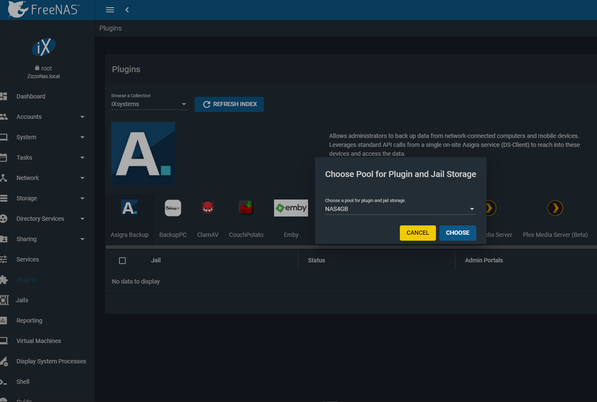Sort by the Jail column header
597x402 pixels.
tap(156, 260)
